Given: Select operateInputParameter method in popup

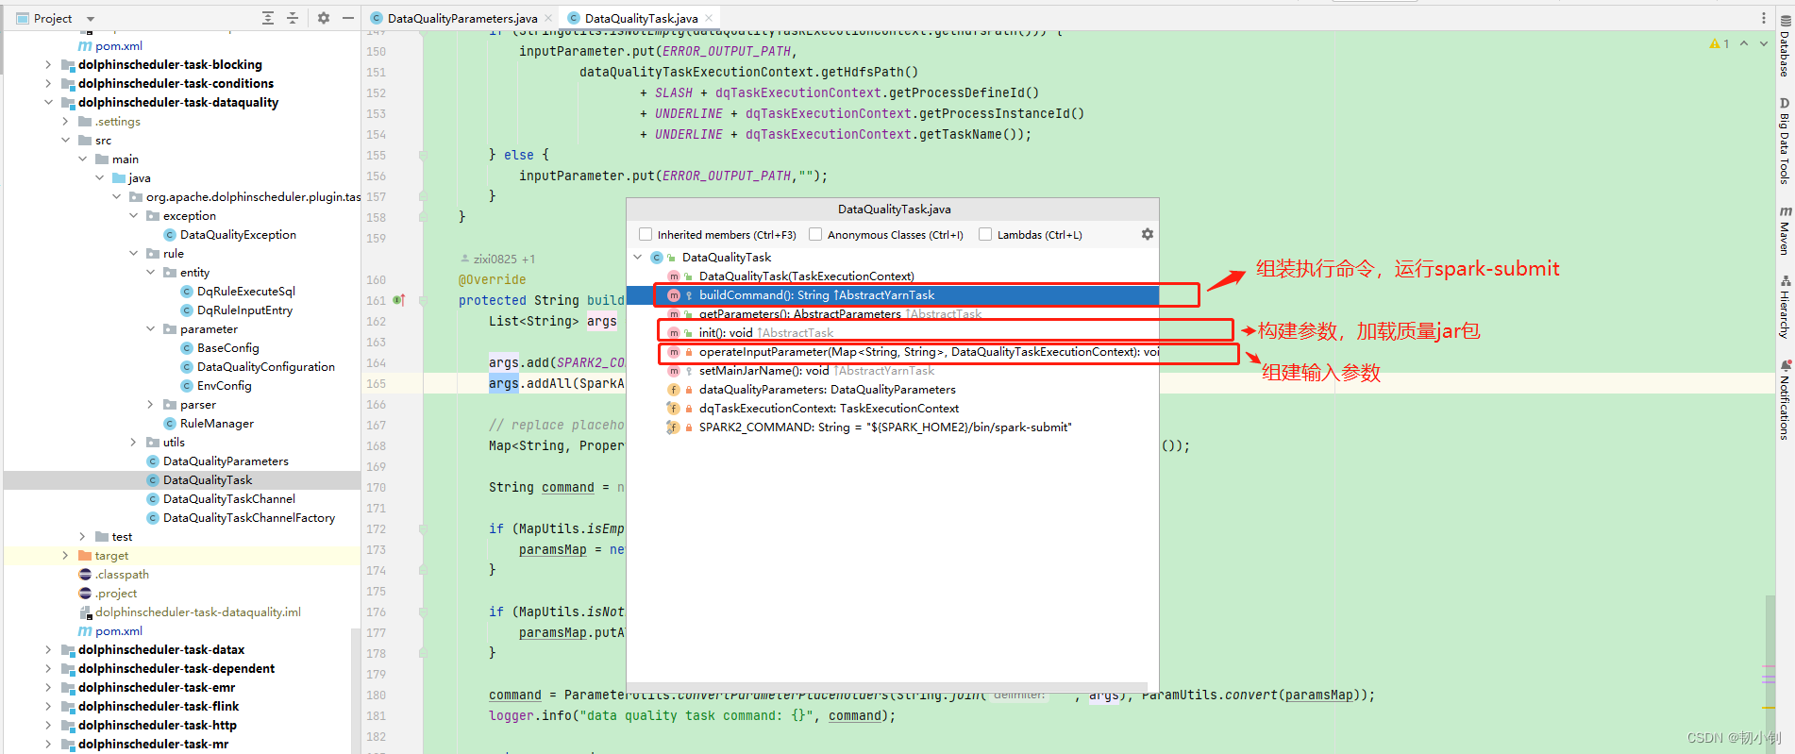Looking at the screenshot, I should point(929,351).
